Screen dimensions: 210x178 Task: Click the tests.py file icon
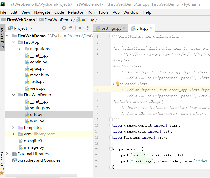coord(27,82)
